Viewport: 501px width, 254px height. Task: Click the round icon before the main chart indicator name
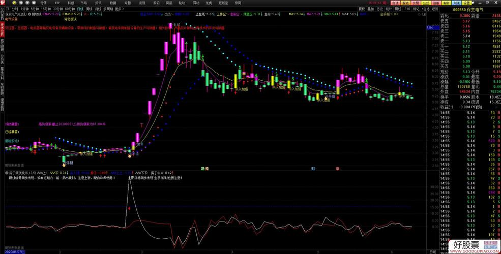point(30,14)
